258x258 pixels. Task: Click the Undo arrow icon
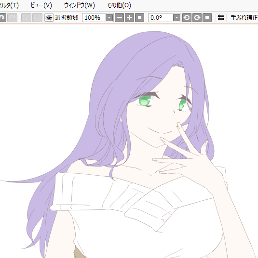click(2, 18)
